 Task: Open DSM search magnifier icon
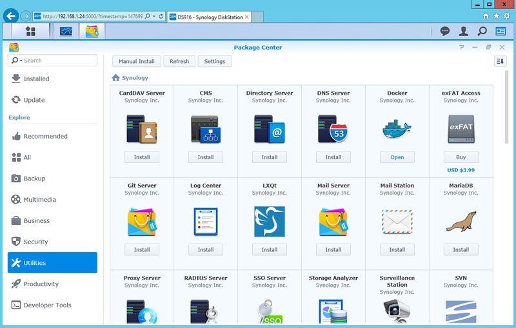coord(482,31)
